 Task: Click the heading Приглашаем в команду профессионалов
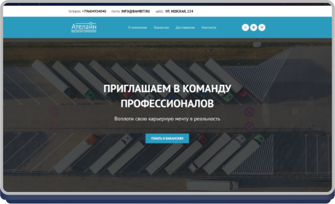[x=167, y=96]
